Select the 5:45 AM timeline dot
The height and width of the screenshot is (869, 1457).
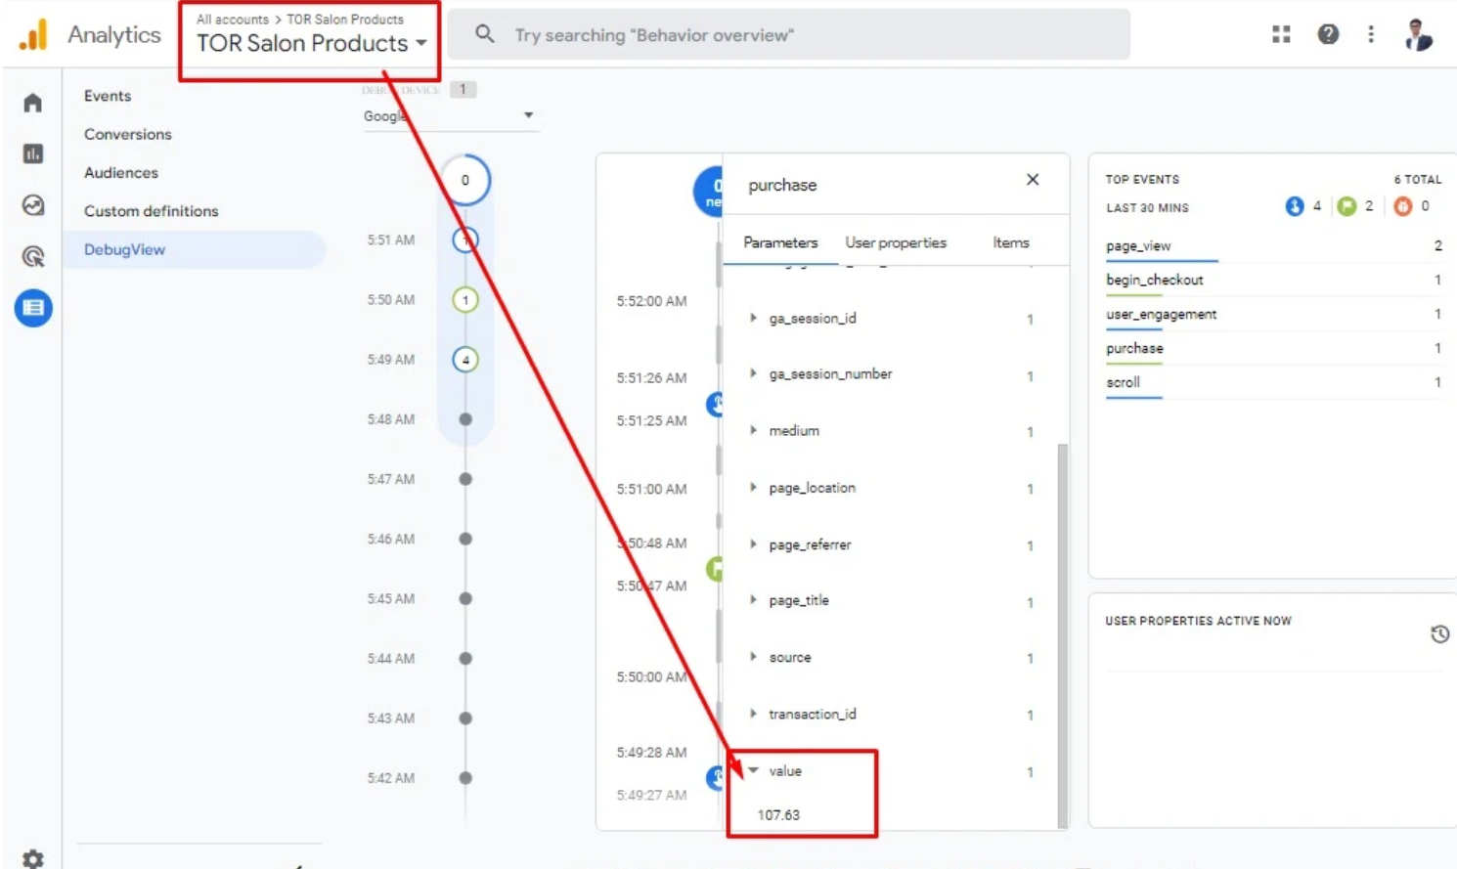tap(465, 599)
